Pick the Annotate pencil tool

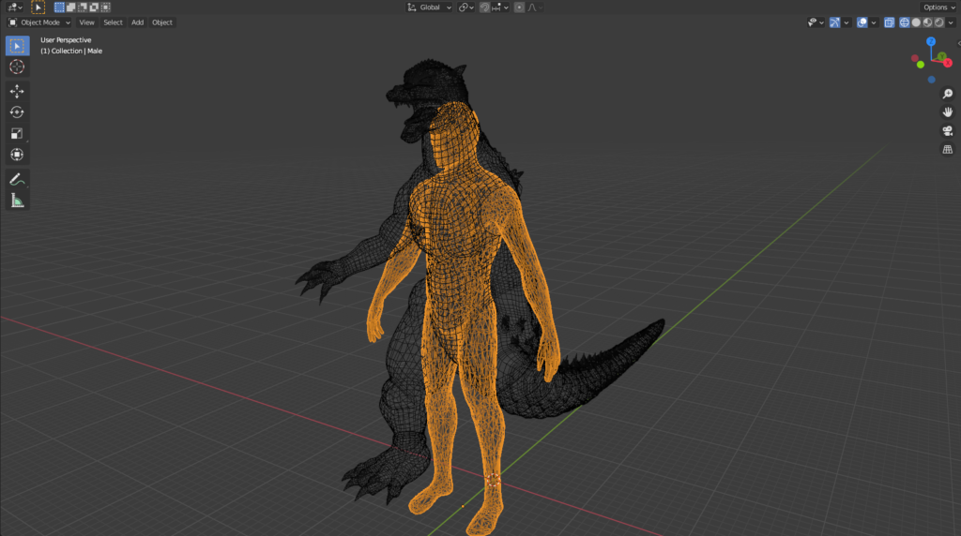pos(17,179)
